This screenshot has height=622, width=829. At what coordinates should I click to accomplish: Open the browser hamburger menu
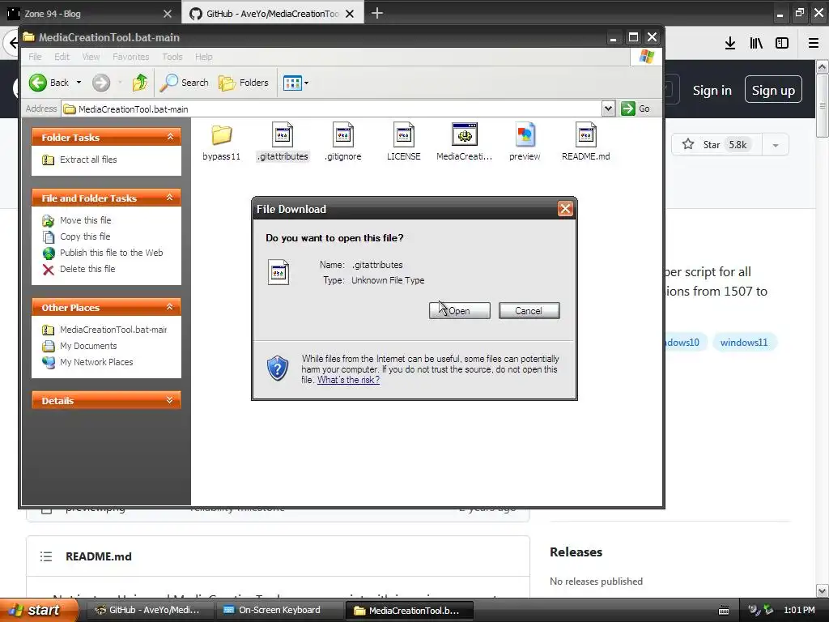[814, 44]
